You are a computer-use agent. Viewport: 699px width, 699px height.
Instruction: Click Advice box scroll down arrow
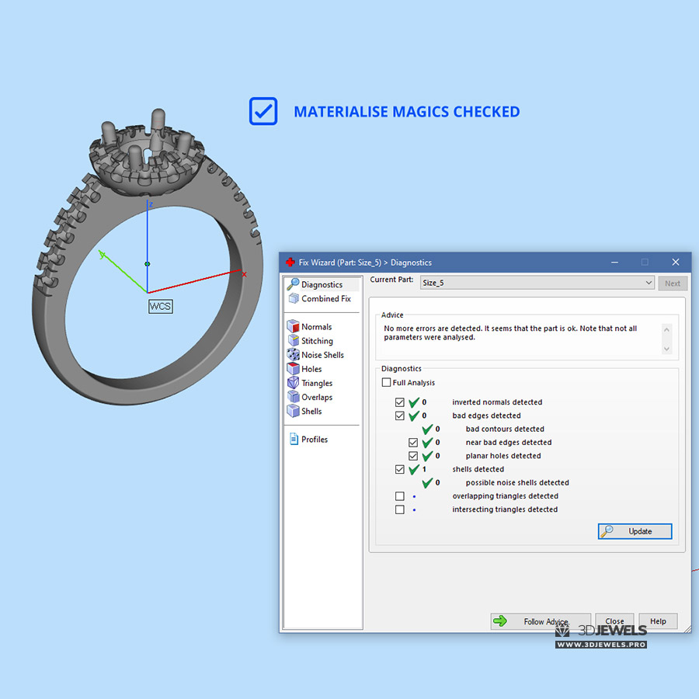click(x=666, y=349)
